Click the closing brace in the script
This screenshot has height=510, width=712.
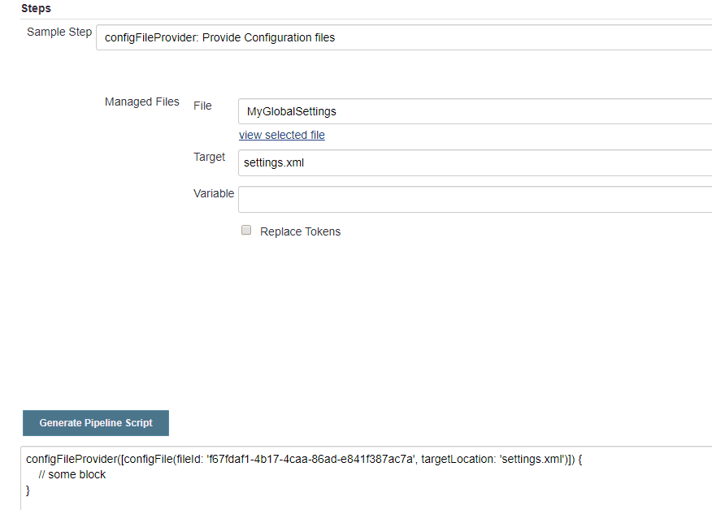pyautogui.click(x=28, y=490)
